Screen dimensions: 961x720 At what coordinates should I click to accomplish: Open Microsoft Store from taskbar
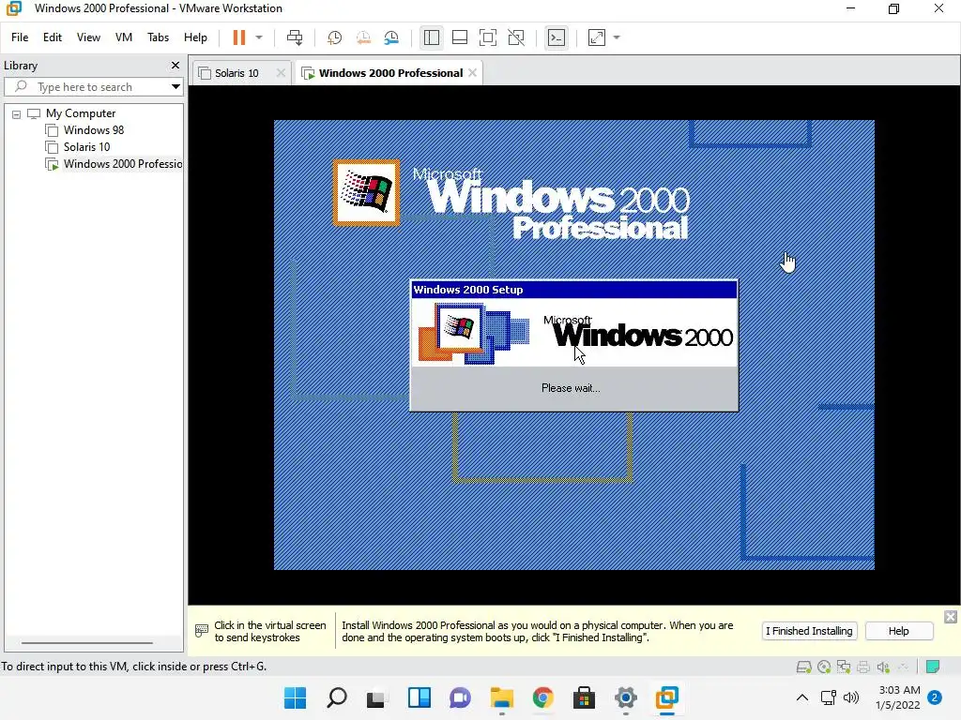point(584,697)
